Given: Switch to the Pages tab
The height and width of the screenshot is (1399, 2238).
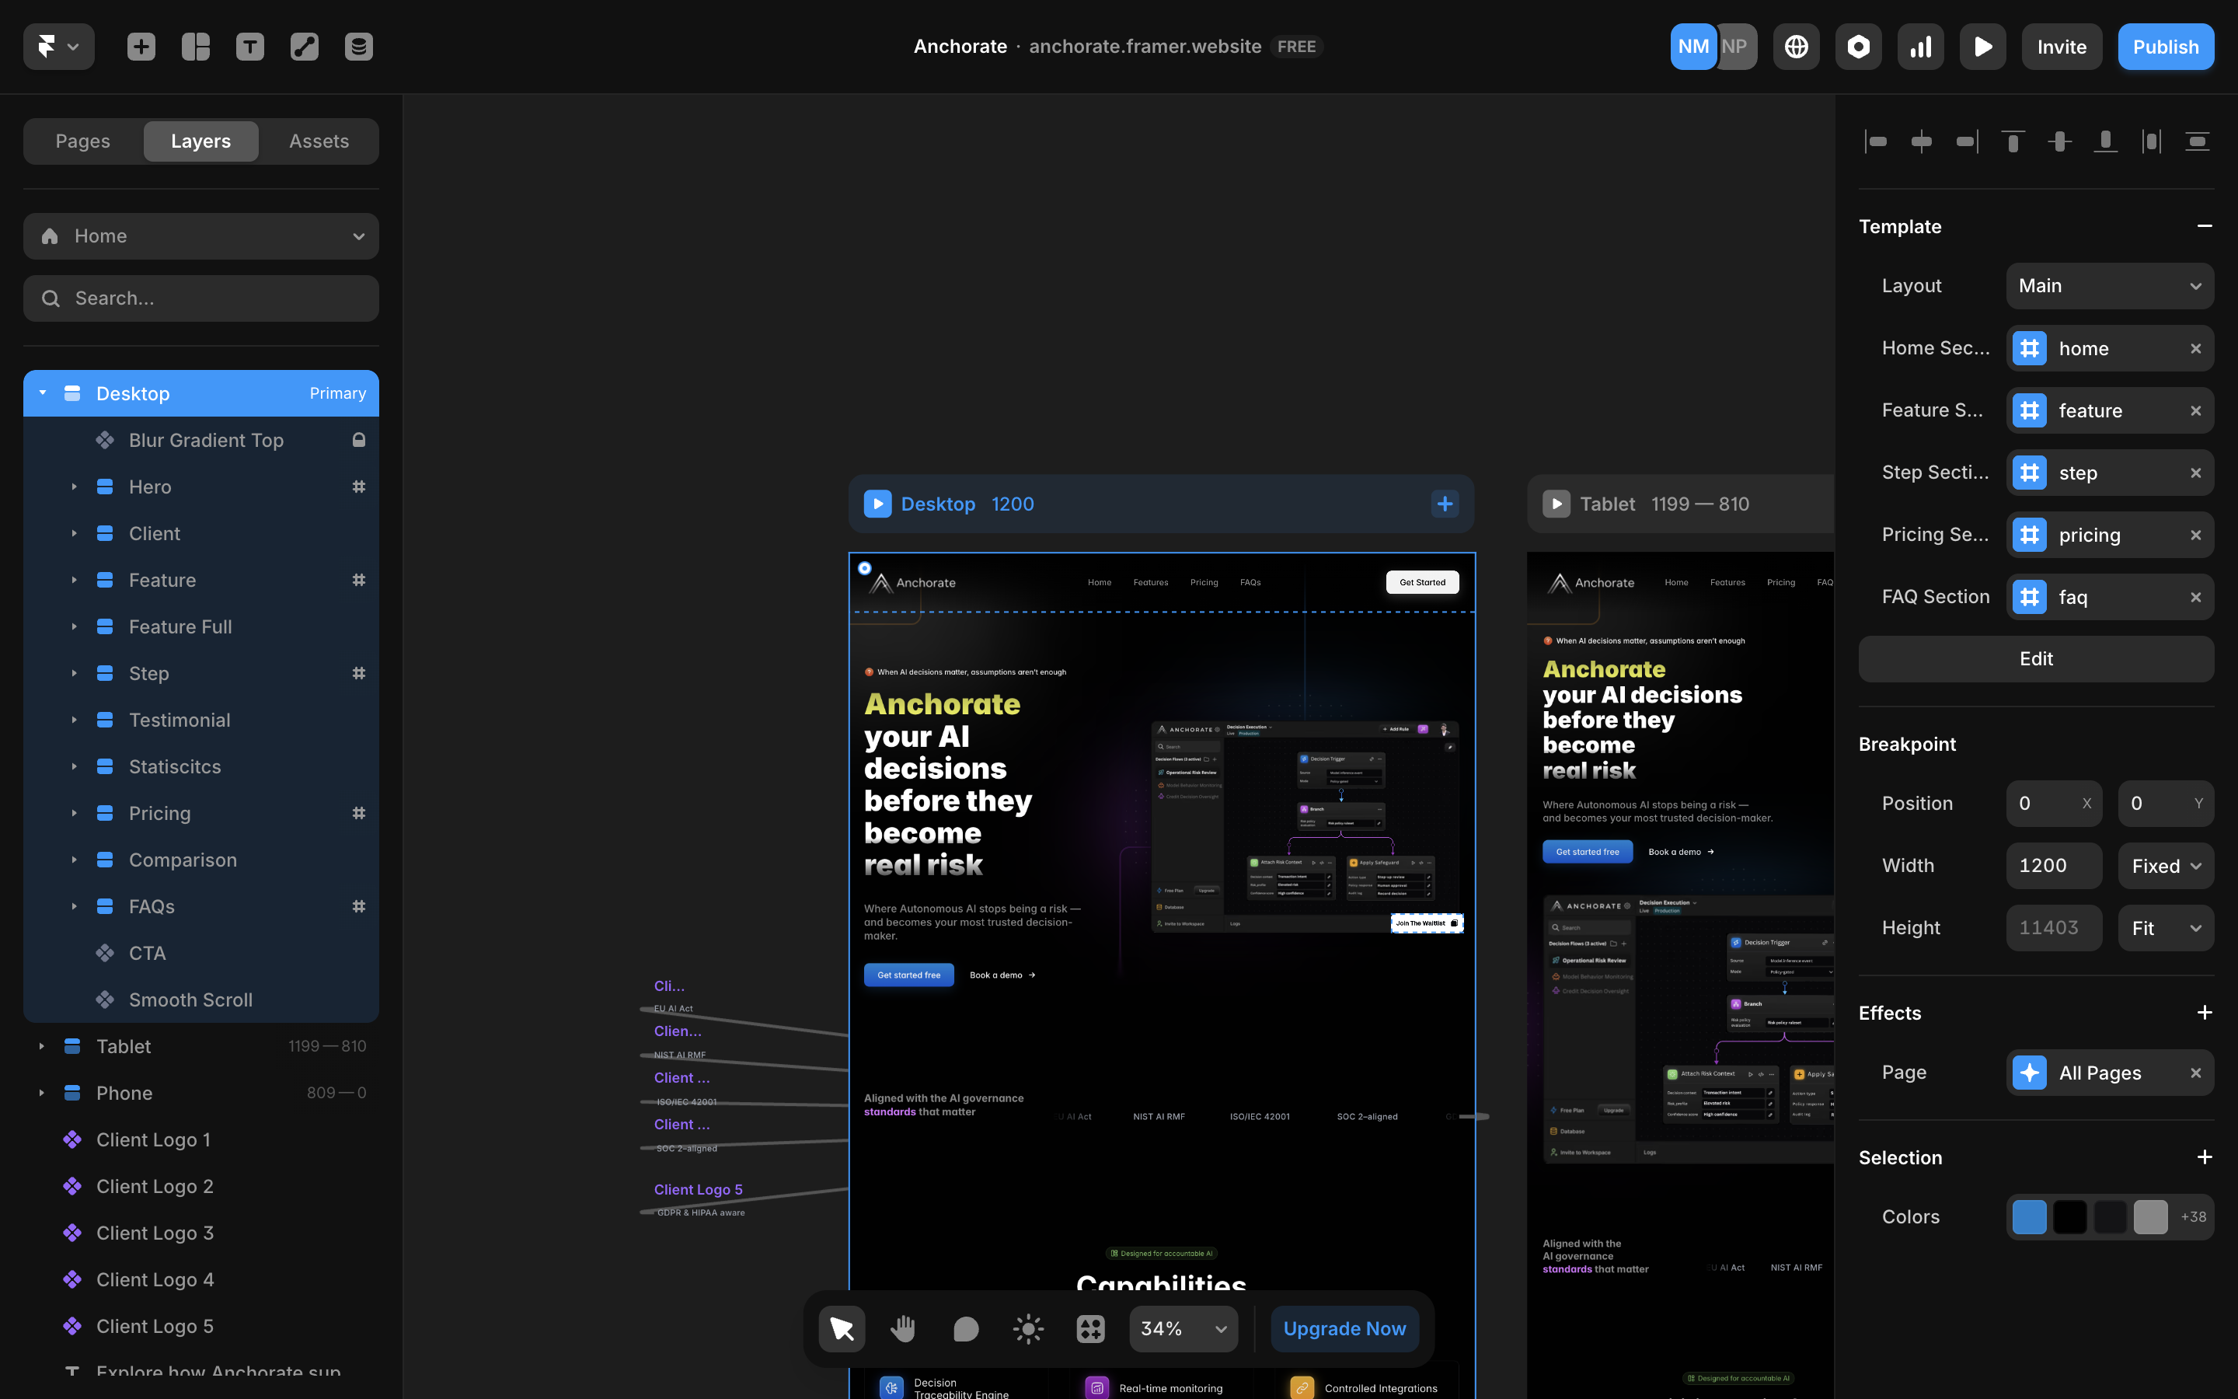Looking at the screenshot, I should click(82, 141).
